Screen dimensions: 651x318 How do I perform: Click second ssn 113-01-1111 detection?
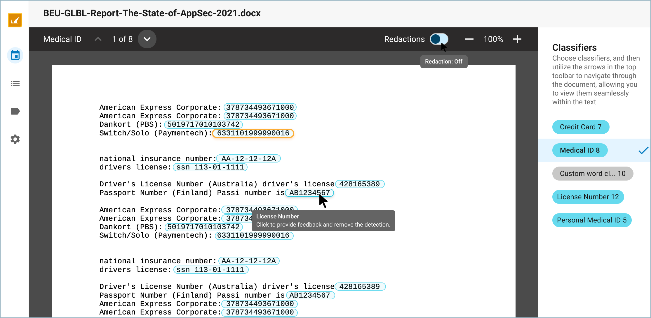211,270
